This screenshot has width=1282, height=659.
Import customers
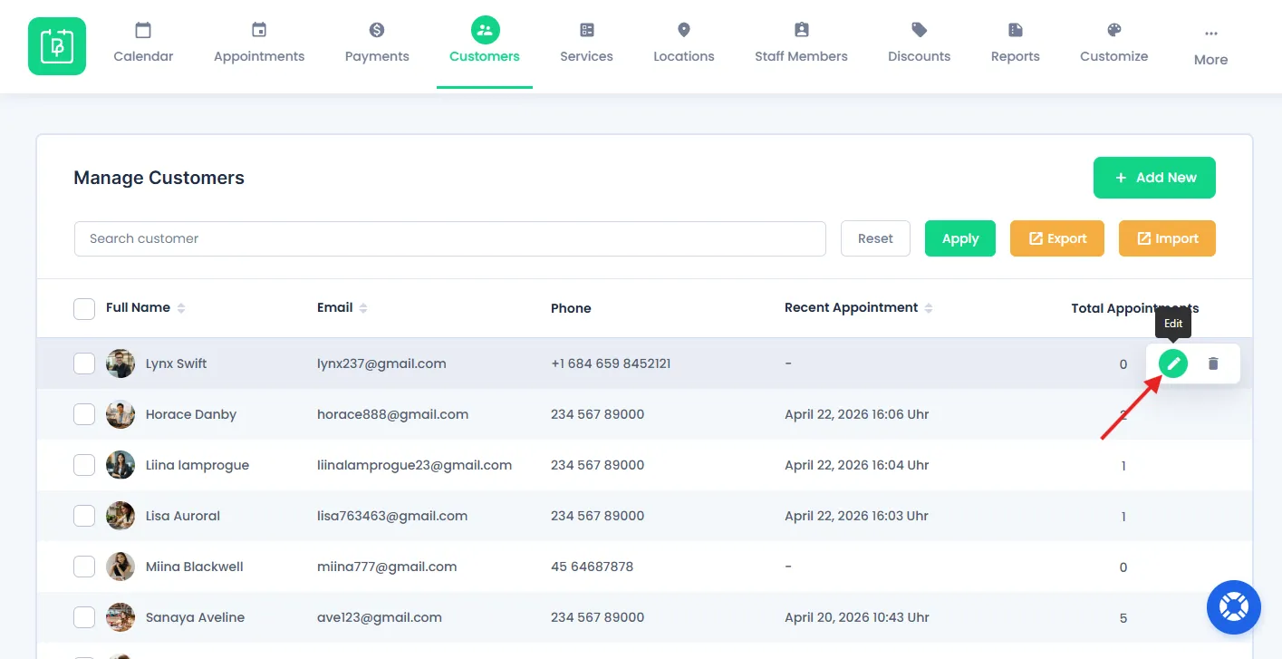coord(1167,238)
